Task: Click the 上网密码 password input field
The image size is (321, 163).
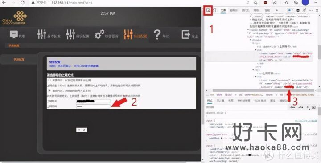Action: pyautogui.click(x=93, y=106)
